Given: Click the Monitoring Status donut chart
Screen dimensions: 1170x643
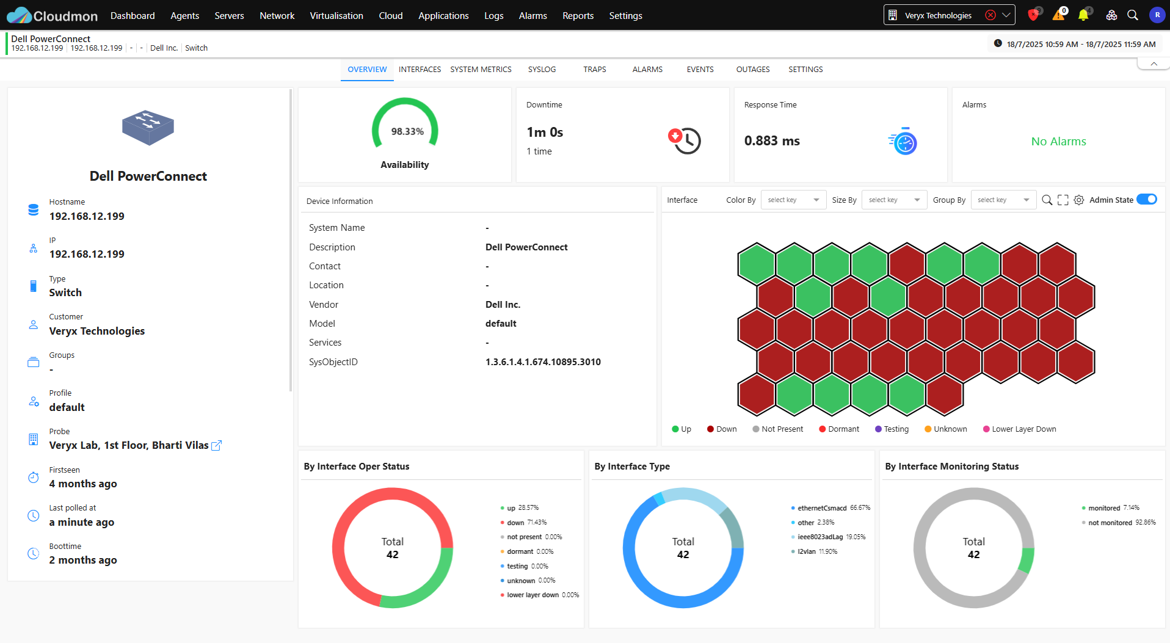Looking at the screenshot, I should (973, 548).
